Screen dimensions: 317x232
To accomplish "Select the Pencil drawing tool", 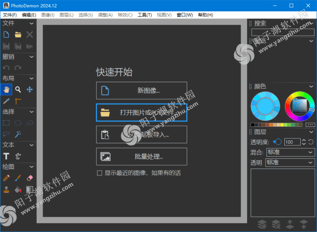I will pos(6,178).
